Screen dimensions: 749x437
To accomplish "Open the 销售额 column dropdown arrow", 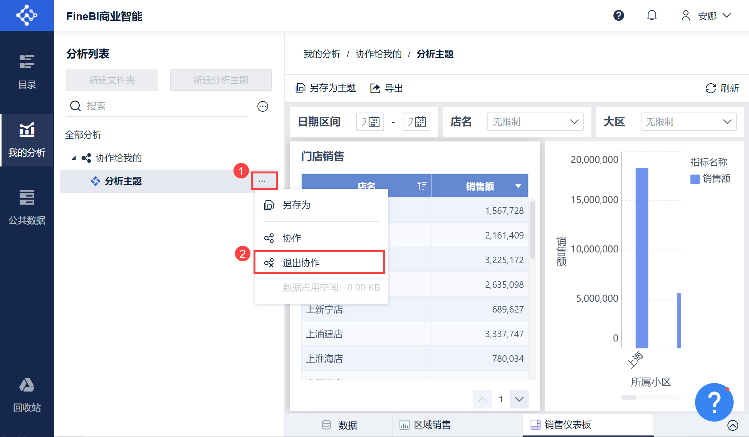I will tap(518, 186).
